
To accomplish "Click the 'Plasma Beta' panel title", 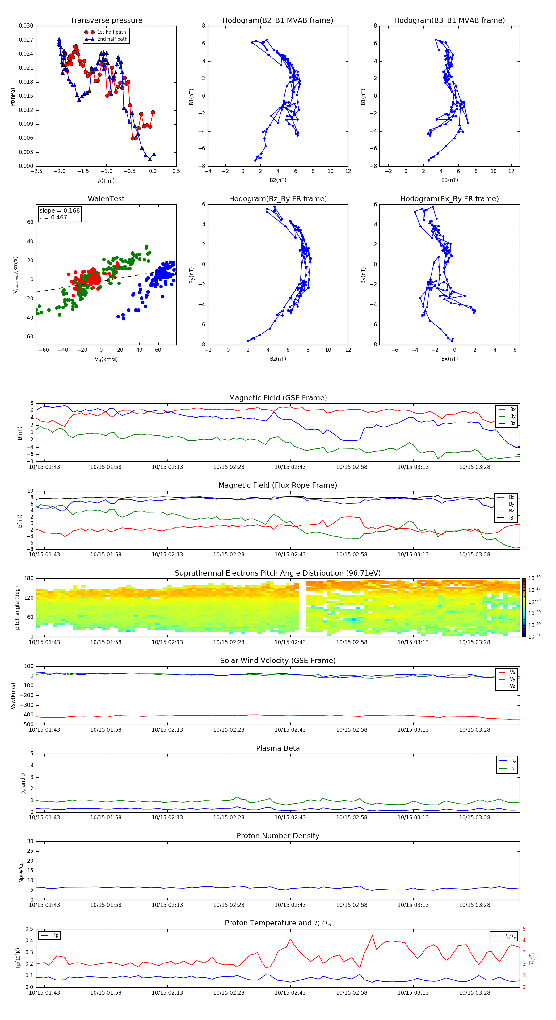I will [x=278, y=748].
